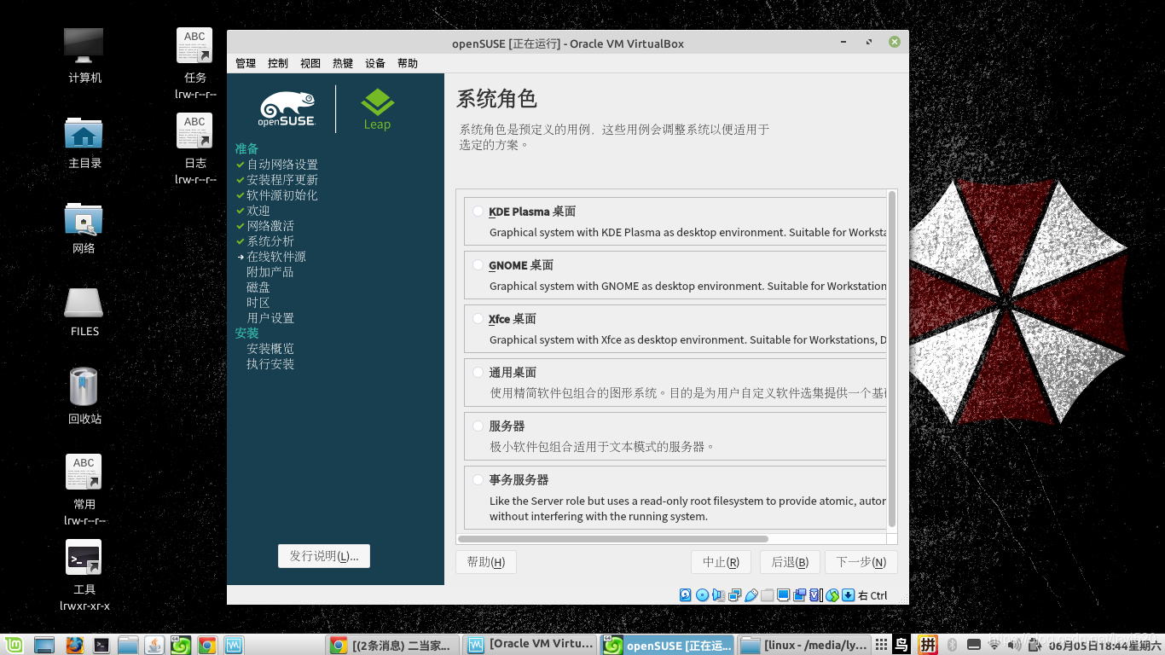
Task: Click the 用户设置 step in the sidebar
Action: coord(270,318)
